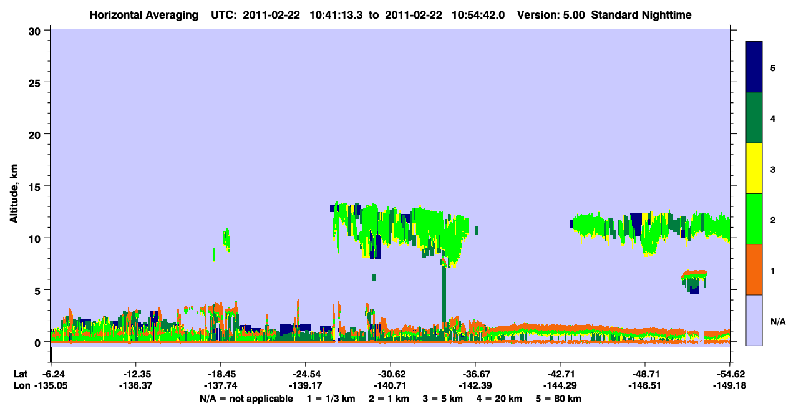Click longitude value '-144.29'
This screenshot has height=416, width=811.
[560, 386]
